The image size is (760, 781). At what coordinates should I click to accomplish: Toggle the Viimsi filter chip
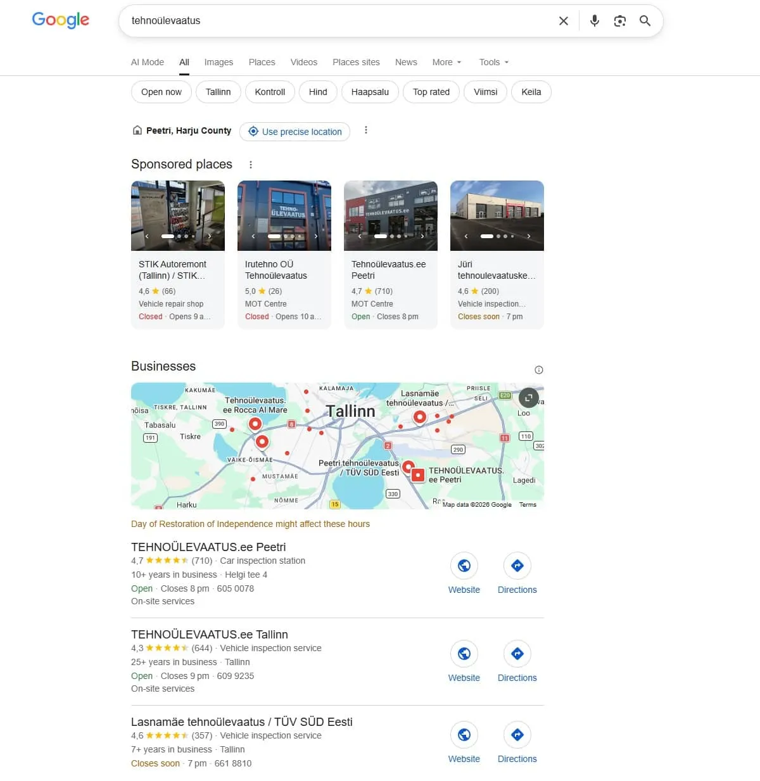[486, 92]
